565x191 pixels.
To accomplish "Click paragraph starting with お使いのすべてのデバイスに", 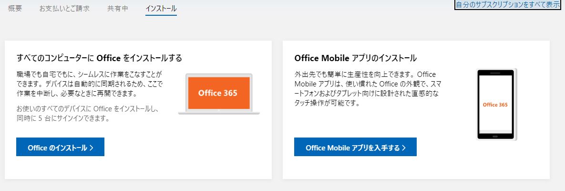I will [x=88, y=114].
